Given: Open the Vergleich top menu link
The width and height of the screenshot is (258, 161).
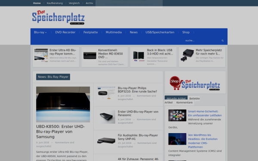Looking at the screenshot, I should [74, 3].
